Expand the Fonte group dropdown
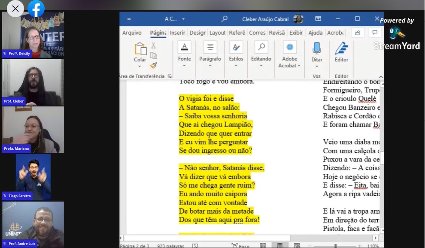This screenshot has height=248, width=425. (185, 66)
